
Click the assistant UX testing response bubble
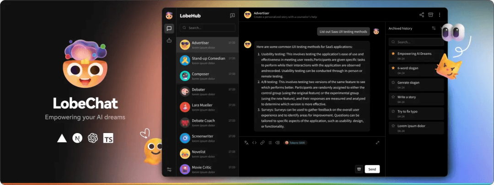pos(312,86)
